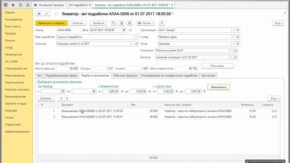Open calendar for the Дата field
Image resolution: width=290 pixels, height=163 pixels.
[124, 30]
